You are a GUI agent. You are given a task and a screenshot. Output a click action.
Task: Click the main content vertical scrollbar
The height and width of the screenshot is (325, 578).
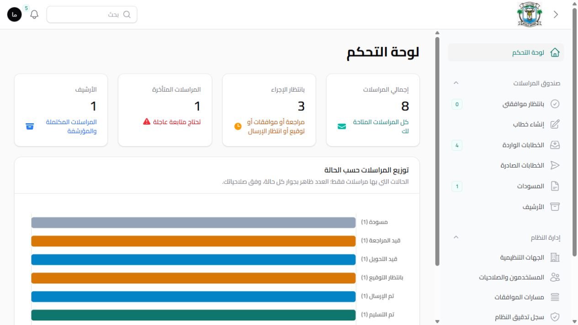437,151
